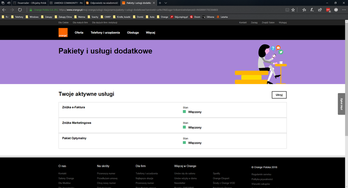Go back using the browser back arrow
This screenshot has height=188, width=348.
4,10
